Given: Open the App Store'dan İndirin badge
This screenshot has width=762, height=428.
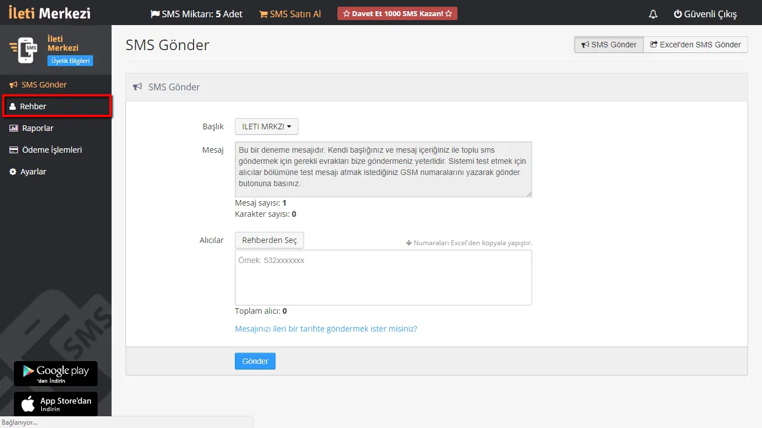Looking at the screenshot, I should coord(56,404).
